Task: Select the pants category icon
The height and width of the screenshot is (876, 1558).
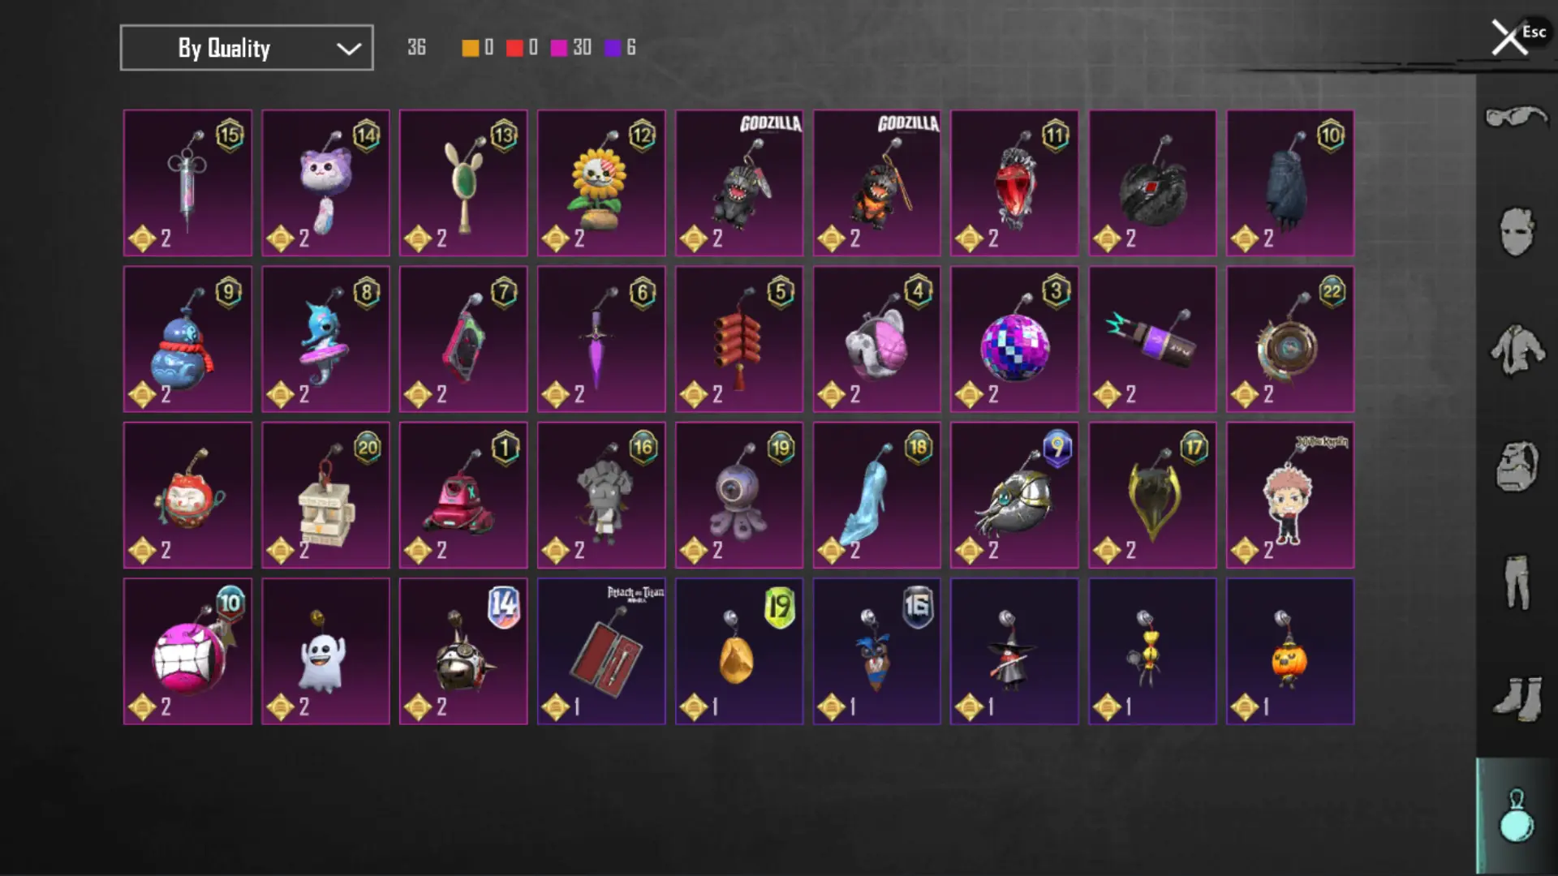Action: pos(1516,582)
